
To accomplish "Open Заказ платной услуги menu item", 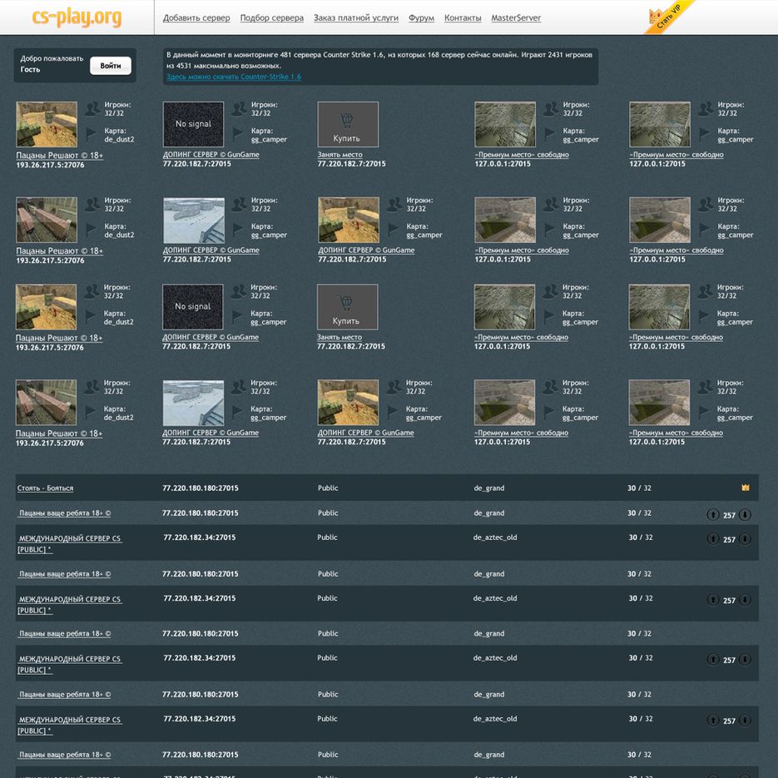I will pyautogui.click(x=356, y=17).
